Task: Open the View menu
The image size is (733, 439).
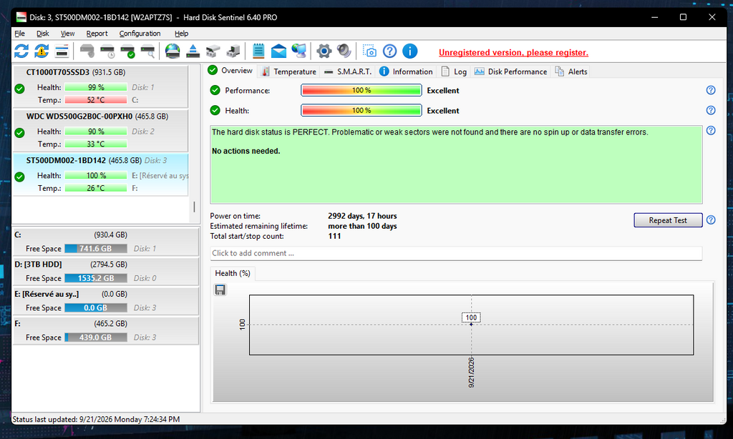Action: [67, 34]
